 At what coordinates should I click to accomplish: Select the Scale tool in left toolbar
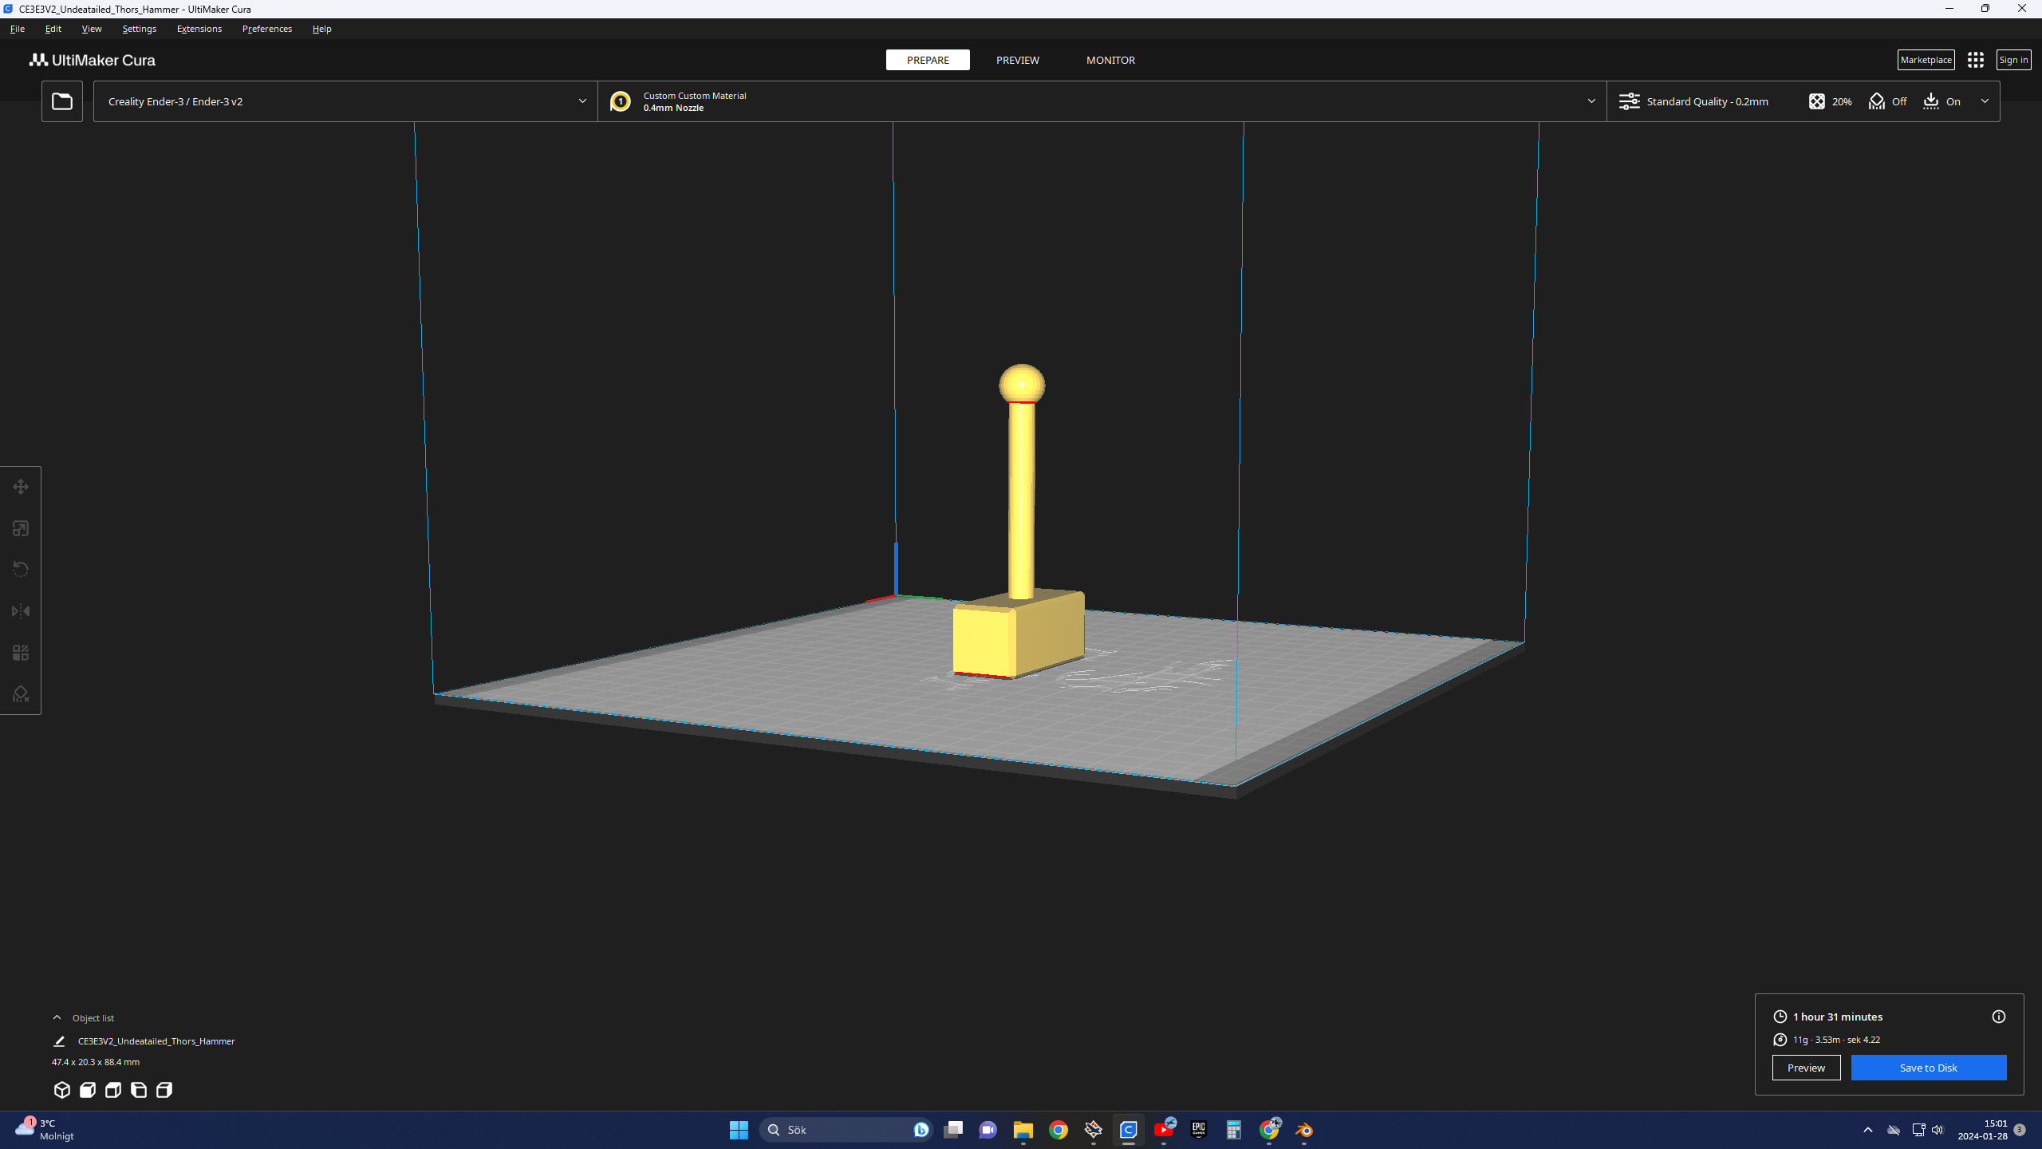tap(21, 528)
